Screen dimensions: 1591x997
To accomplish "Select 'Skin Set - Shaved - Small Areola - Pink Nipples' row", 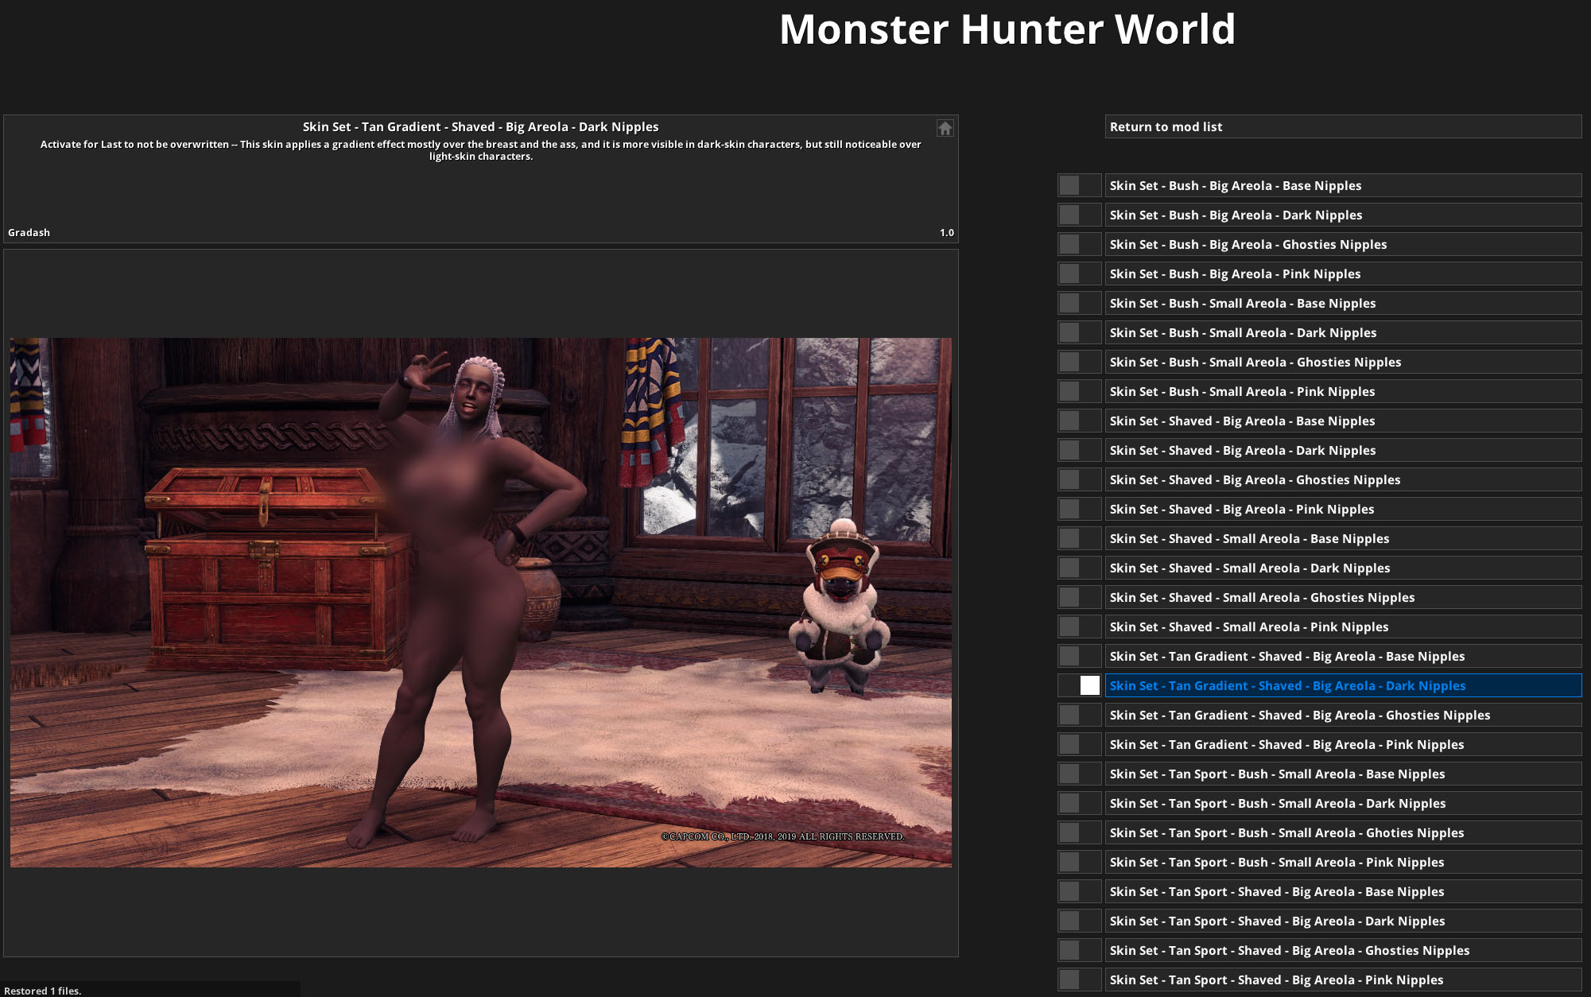I will click(x=1343, y=627).
